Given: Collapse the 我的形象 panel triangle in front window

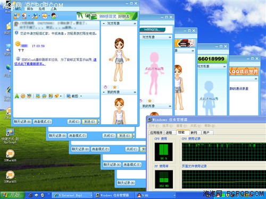Looking at the screenshot, I should click(104, 92).
